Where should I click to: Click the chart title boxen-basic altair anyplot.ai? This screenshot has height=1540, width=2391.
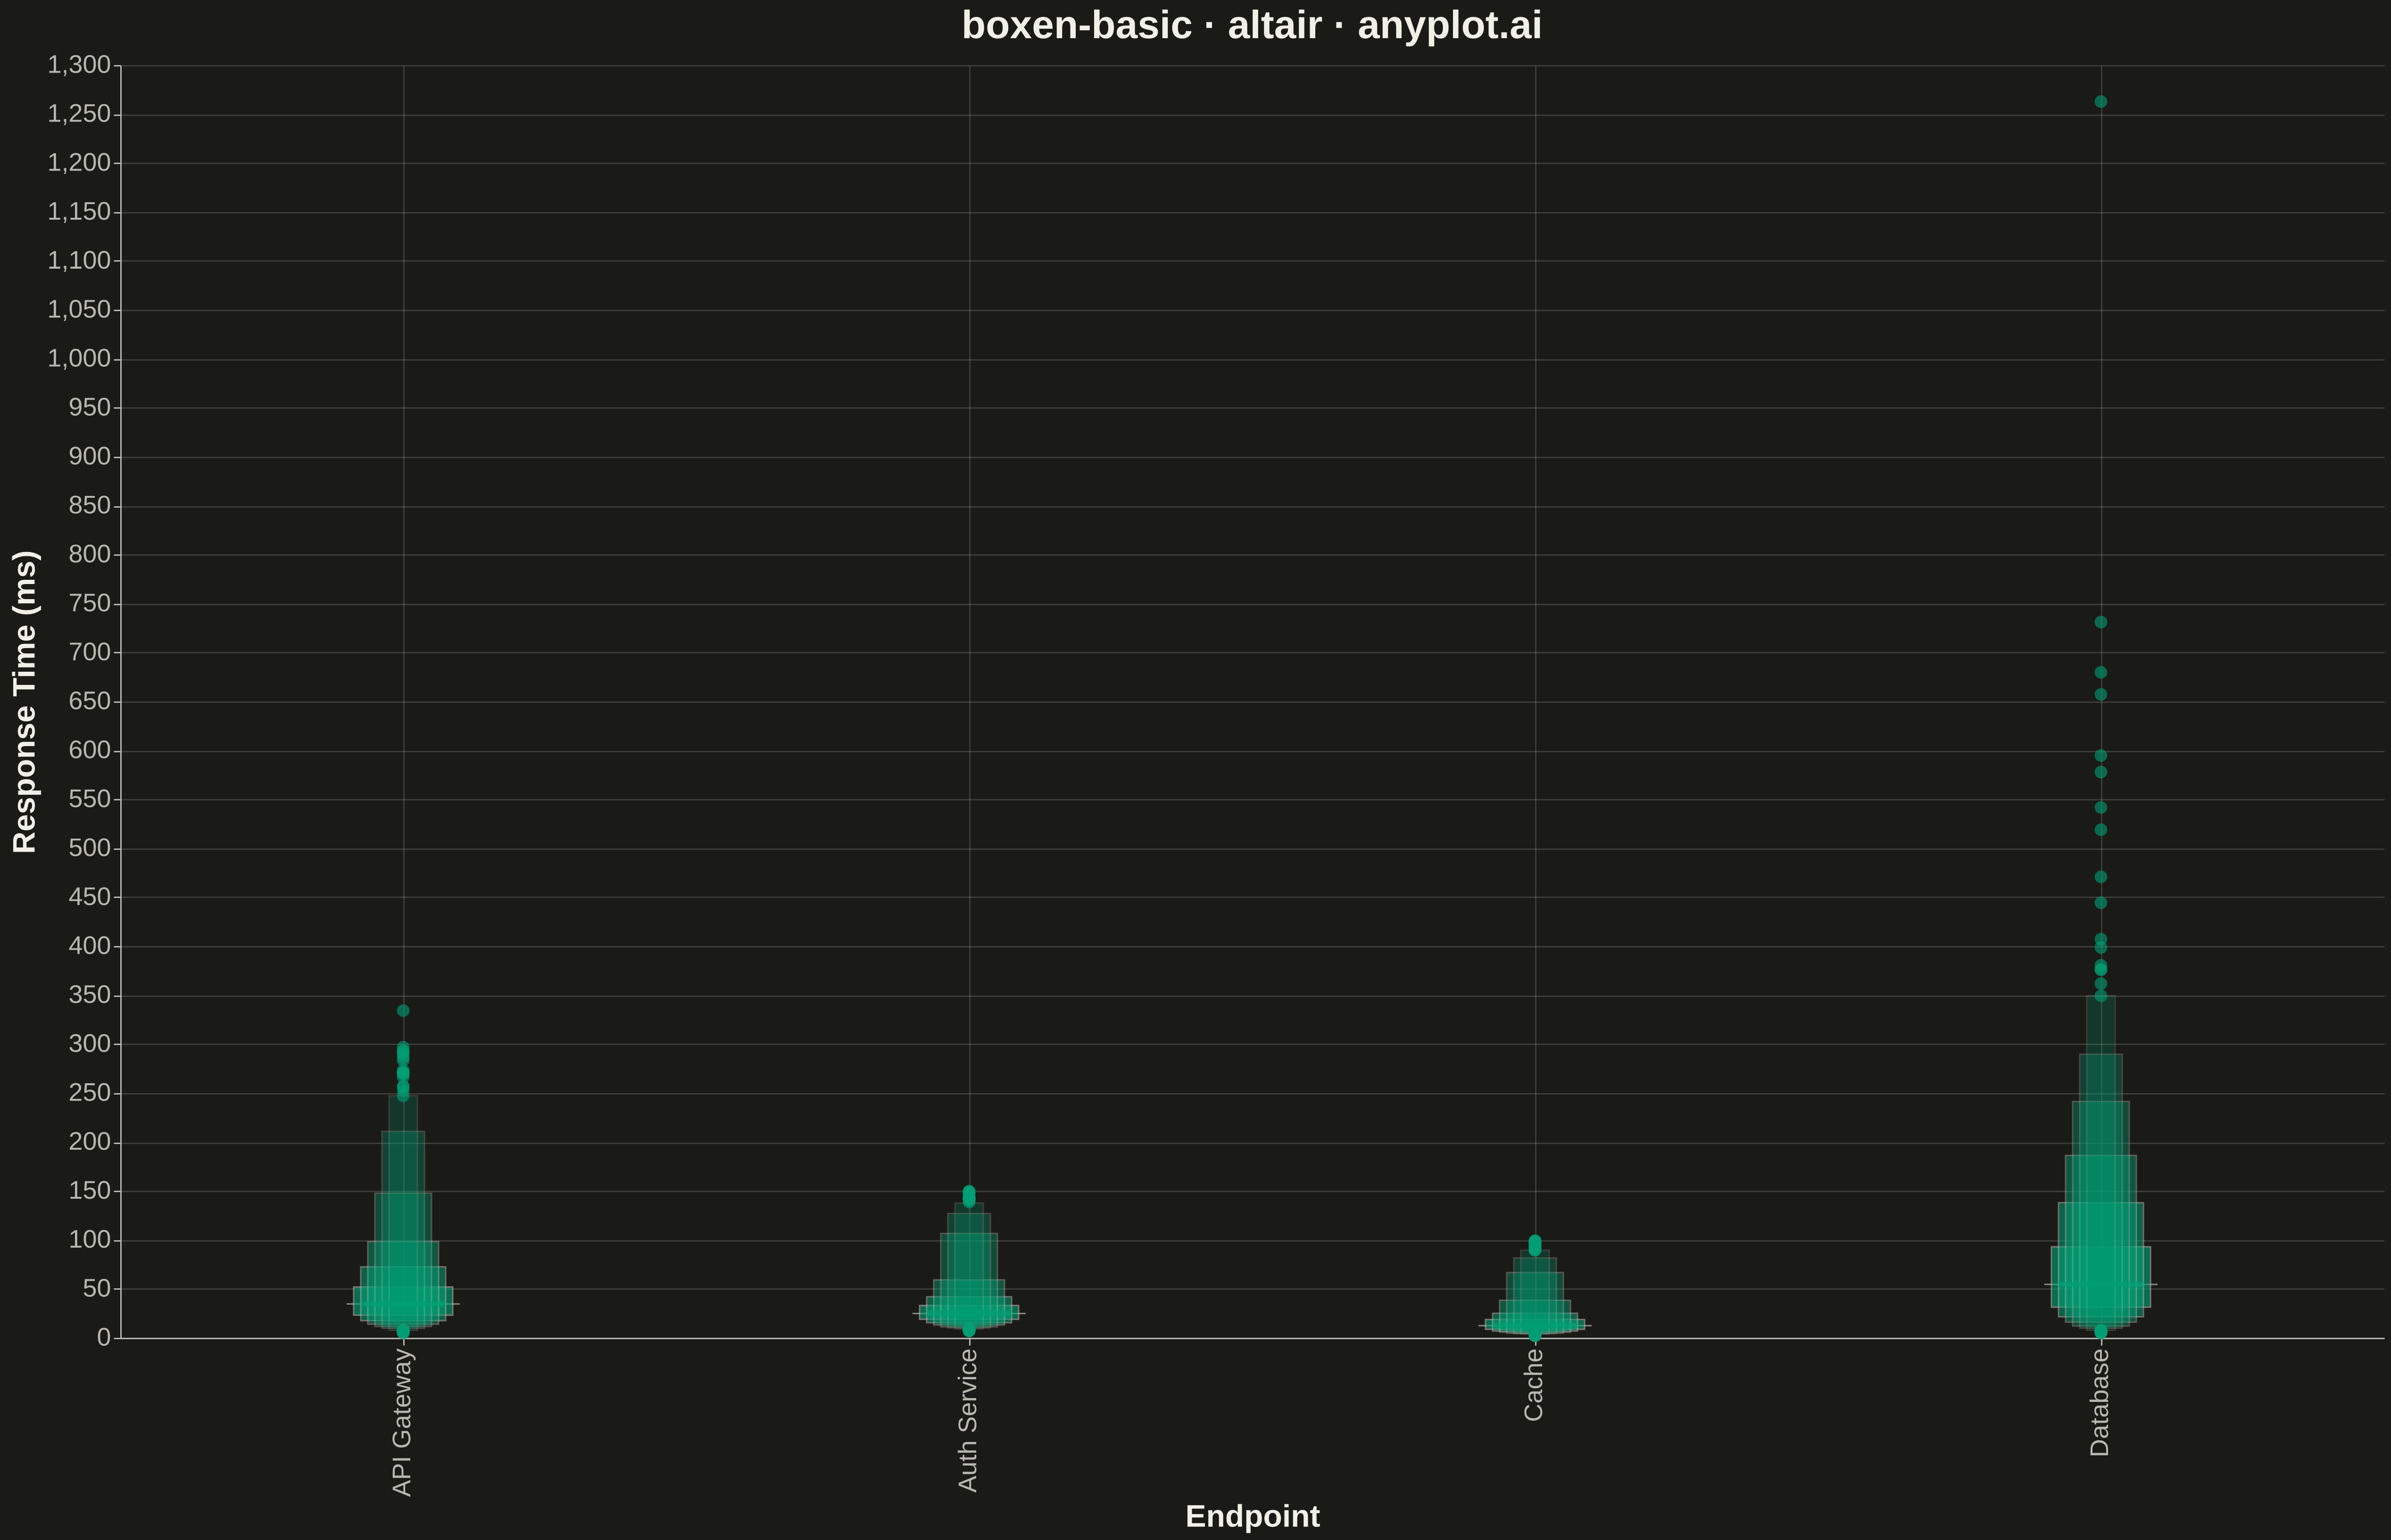[x=1252, y=26]
